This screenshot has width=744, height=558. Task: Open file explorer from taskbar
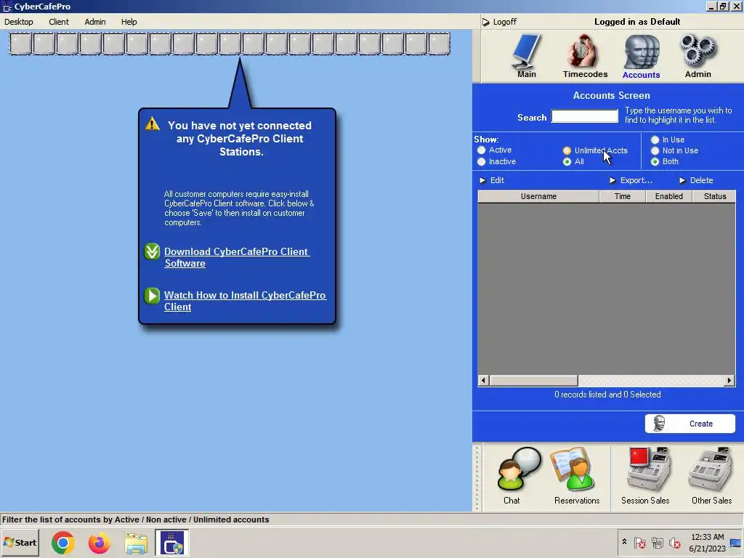136,543
